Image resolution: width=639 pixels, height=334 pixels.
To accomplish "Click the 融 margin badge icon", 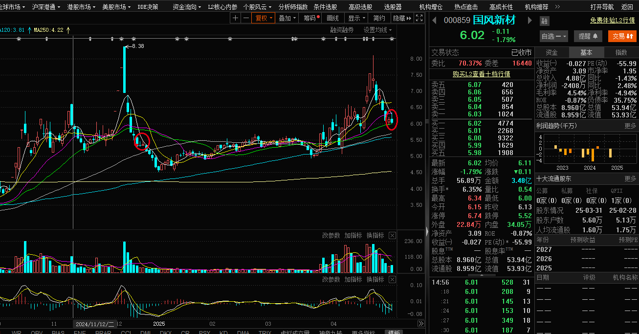I will (x=545, y=21).
